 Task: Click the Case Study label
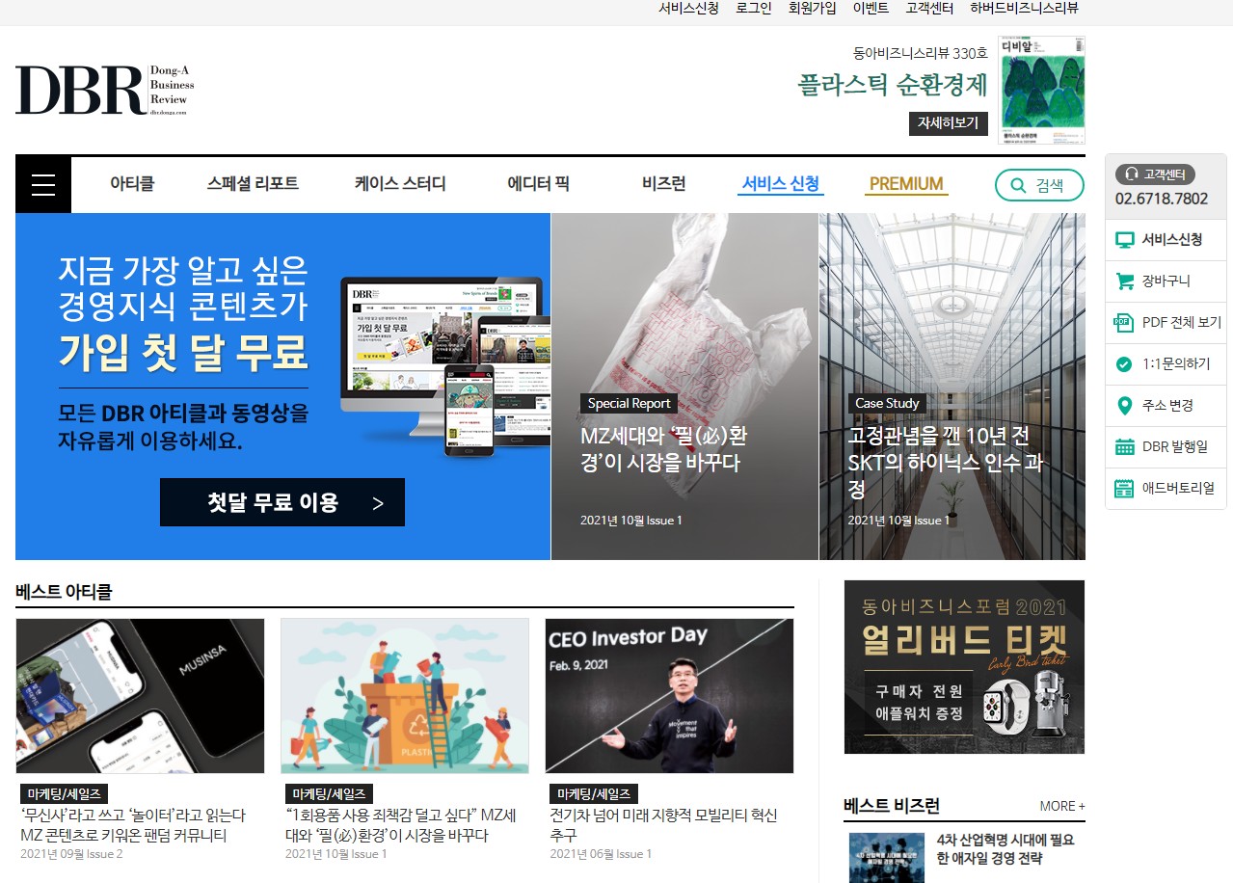[x=888, y=403]
